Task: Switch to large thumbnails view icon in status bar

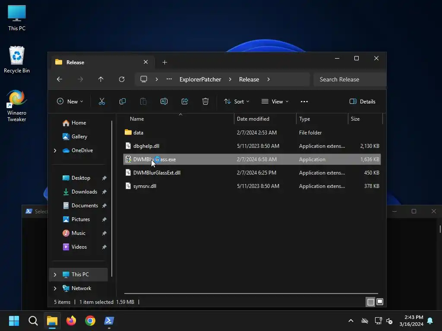Action: click(x=380, y=302)
